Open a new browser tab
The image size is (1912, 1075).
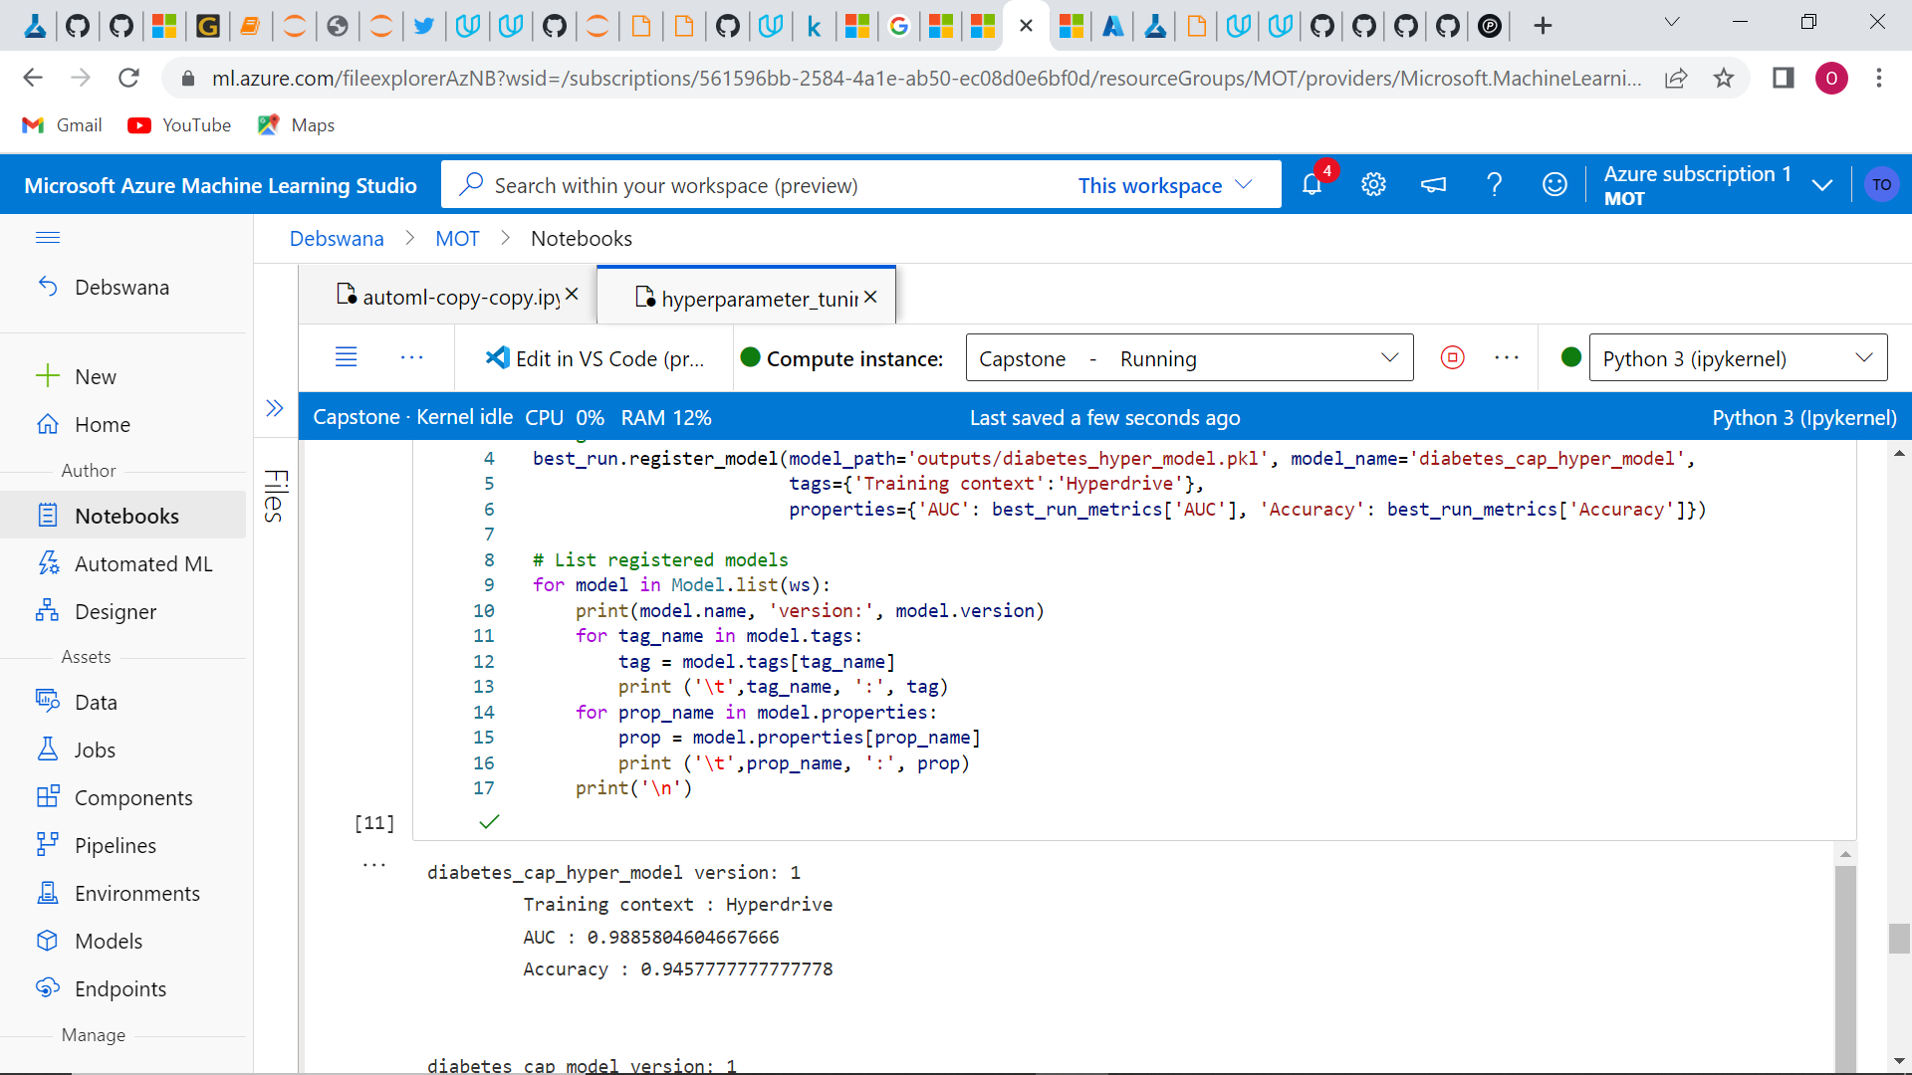pos(1543,26)
